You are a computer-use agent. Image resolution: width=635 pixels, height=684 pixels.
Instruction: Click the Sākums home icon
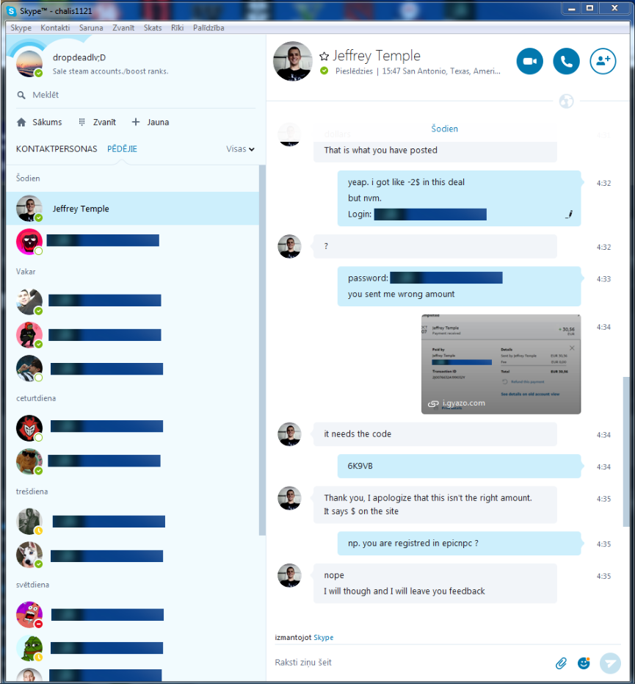click(21, 122)
